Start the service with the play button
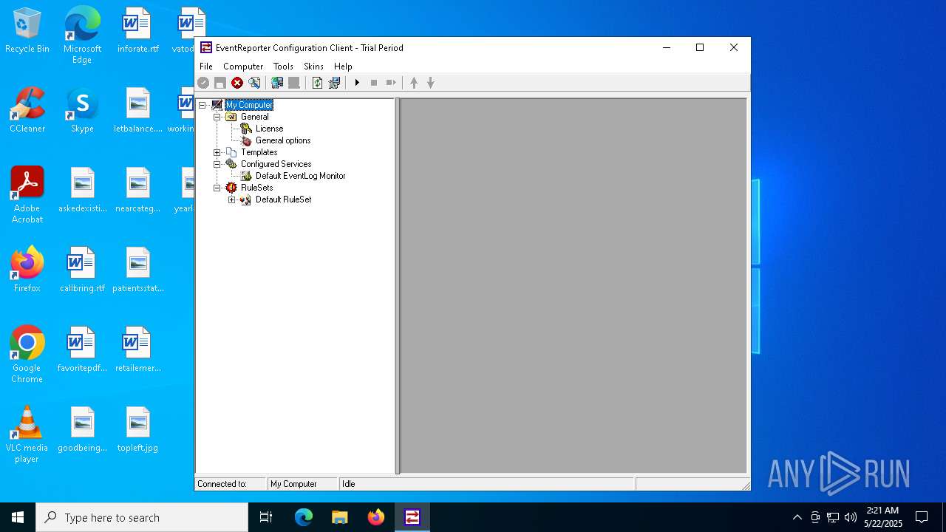Viewport: 946px width, 532px height. pos(357,83)
